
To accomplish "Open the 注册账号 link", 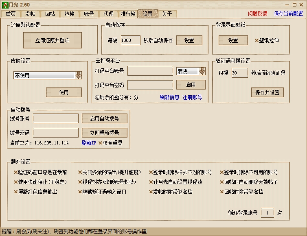I will click(x=192, y=98).
